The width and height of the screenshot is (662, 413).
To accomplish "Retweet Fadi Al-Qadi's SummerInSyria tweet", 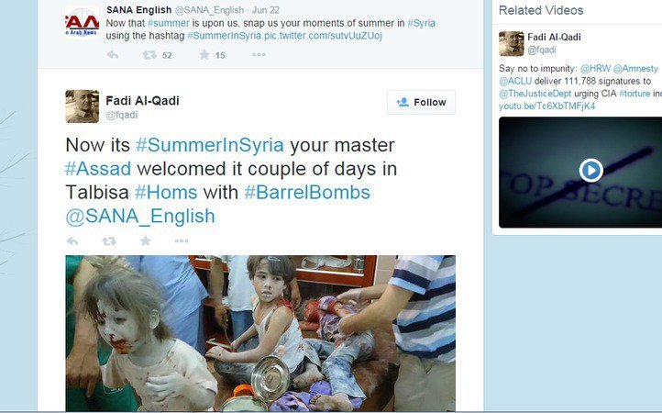I will (109, 241).
